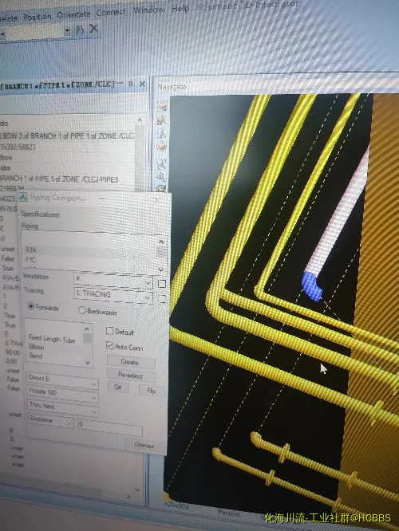Click the component type list scrollbar
399x531 pixels.
(x=88, y=344)
